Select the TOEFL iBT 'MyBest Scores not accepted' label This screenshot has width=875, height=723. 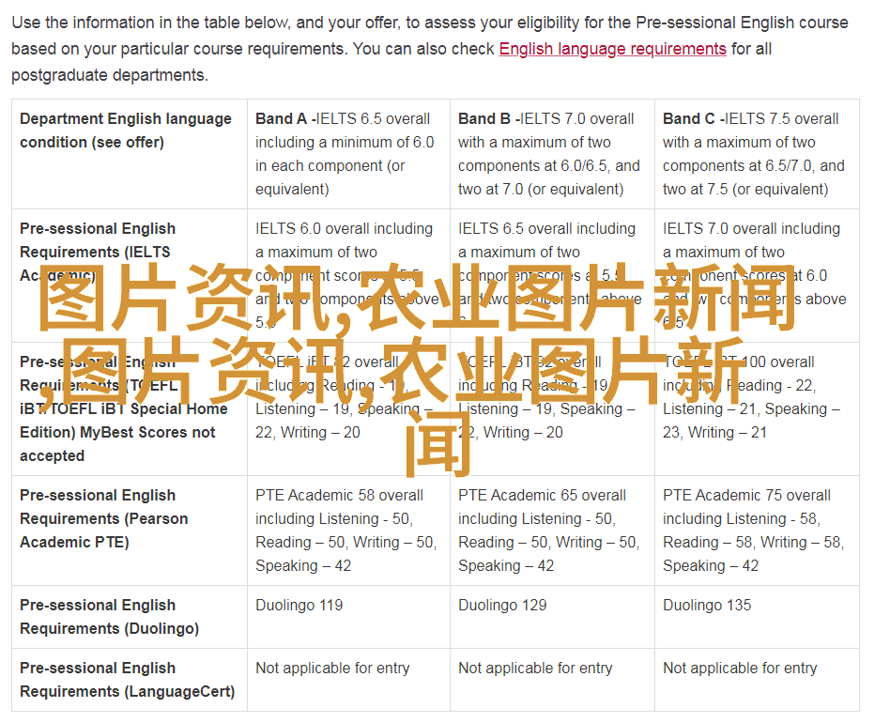(130, 408)
